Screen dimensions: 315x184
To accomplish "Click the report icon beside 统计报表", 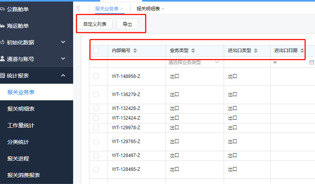I will 2,76.
